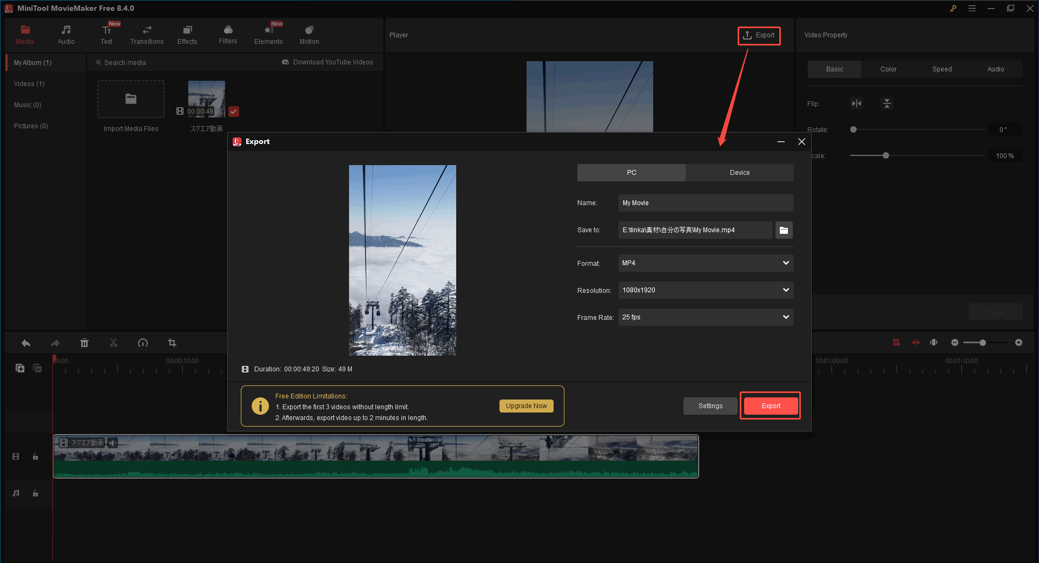Switch to the Device tab in Export
Screen dimensions: 1039x563
click(x=739, y=172)
